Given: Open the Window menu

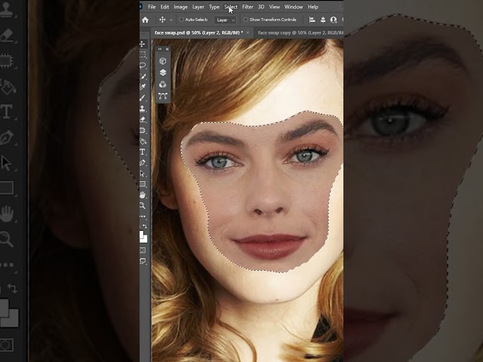Looking at the screenshot, I should pos(294,7).
